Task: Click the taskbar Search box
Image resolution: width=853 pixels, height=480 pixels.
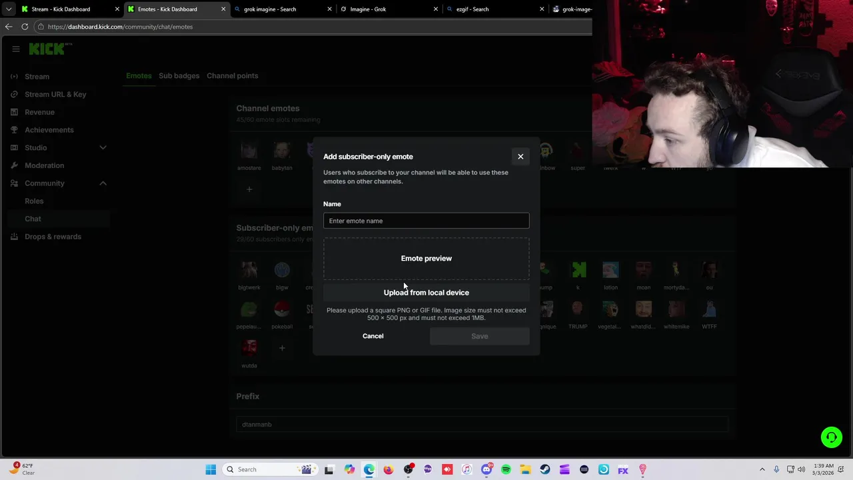Action: (269, 469)
